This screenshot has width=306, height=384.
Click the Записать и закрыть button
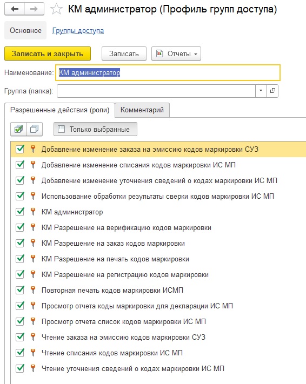[x=48, y=53]
